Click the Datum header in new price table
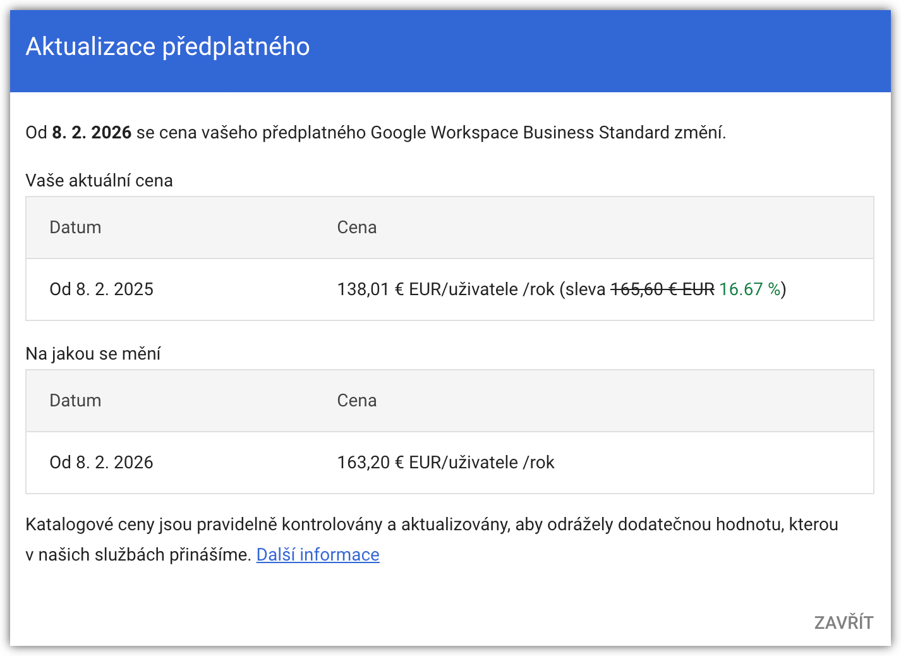Screen dimensions: 901x656 [75, 401]
